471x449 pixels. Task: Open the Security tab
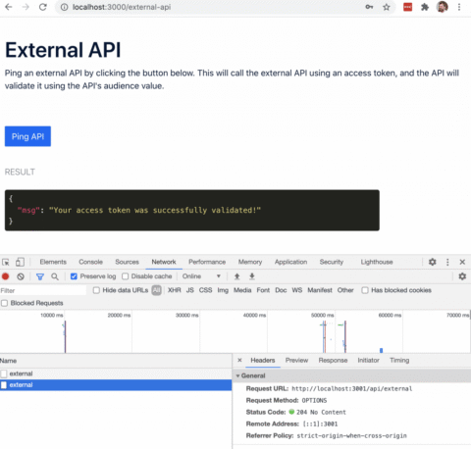(x=332, y=262)
